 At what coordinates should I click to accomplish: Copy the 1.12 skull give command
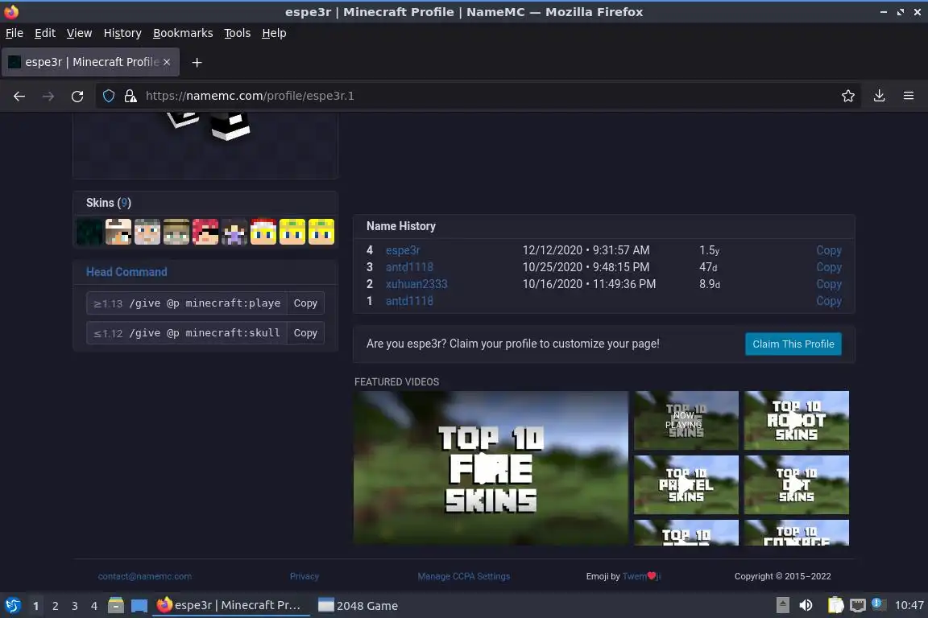click(305, 333)
